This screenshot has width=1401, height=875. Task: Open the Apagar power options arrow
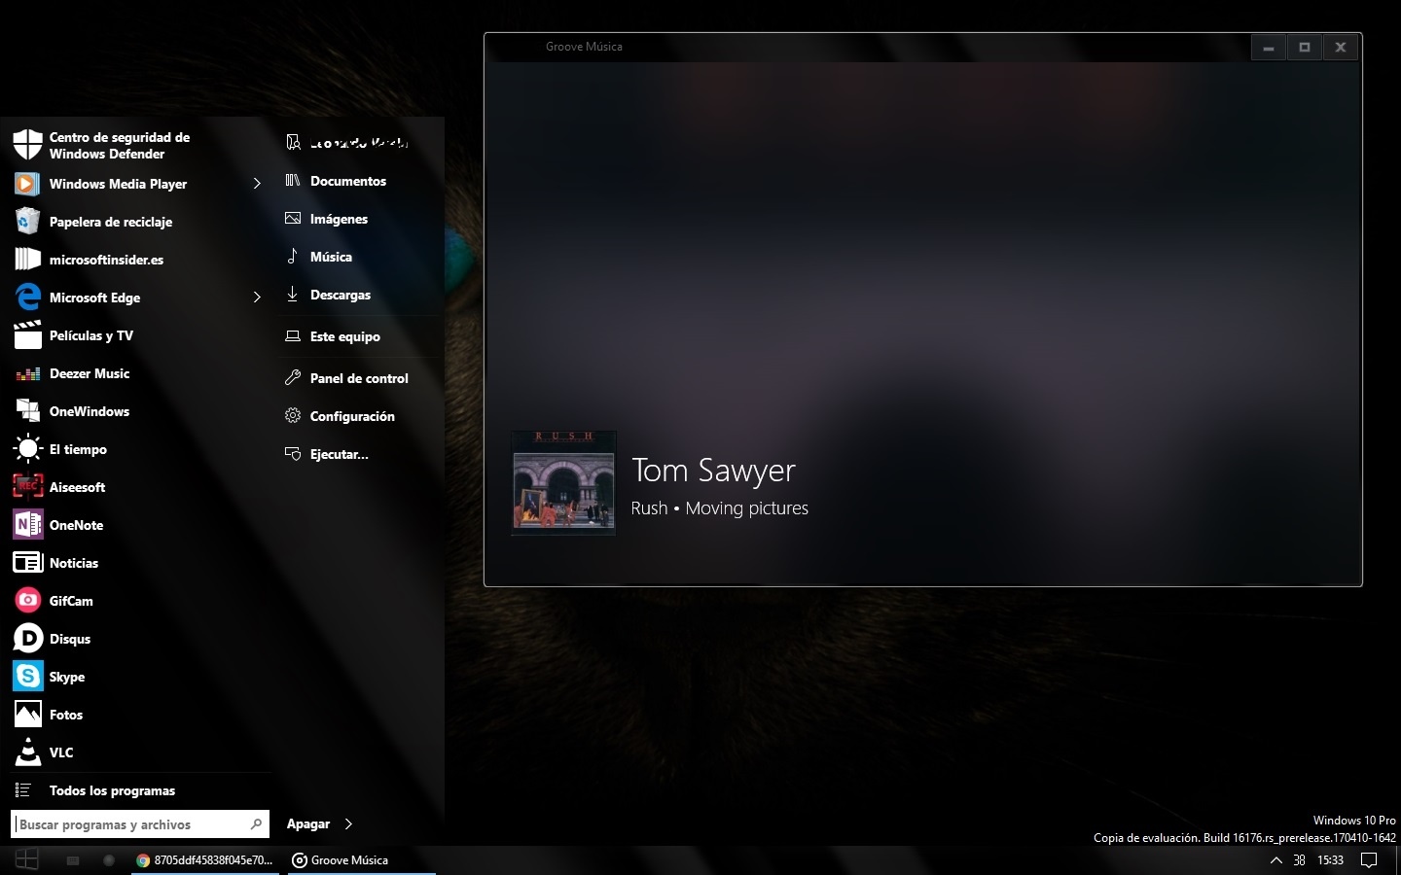click(x=349, y=824)
